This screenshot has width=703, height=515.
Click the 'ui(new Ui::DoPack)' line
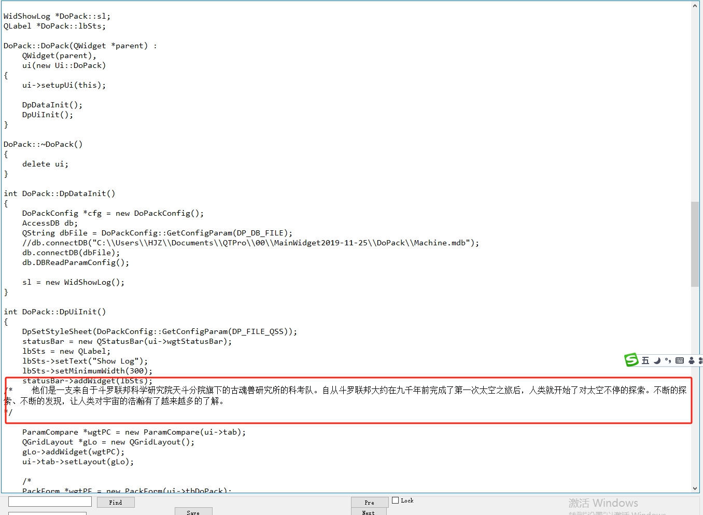pyautogui.click(x=64, y=65)
